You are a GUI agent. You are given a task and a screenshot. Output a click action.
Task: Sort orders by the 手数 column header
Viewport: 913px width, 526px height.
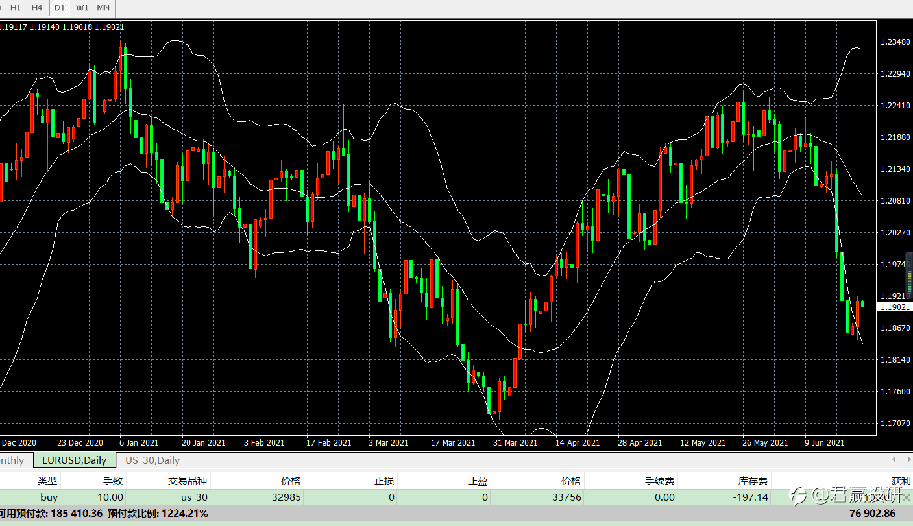point(113,481)
